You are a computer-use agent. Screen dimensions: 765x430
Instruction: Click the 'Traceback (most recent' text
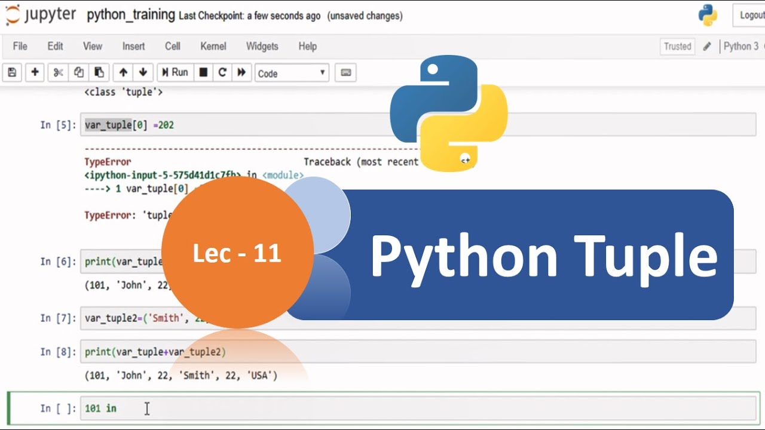[361, 162]
